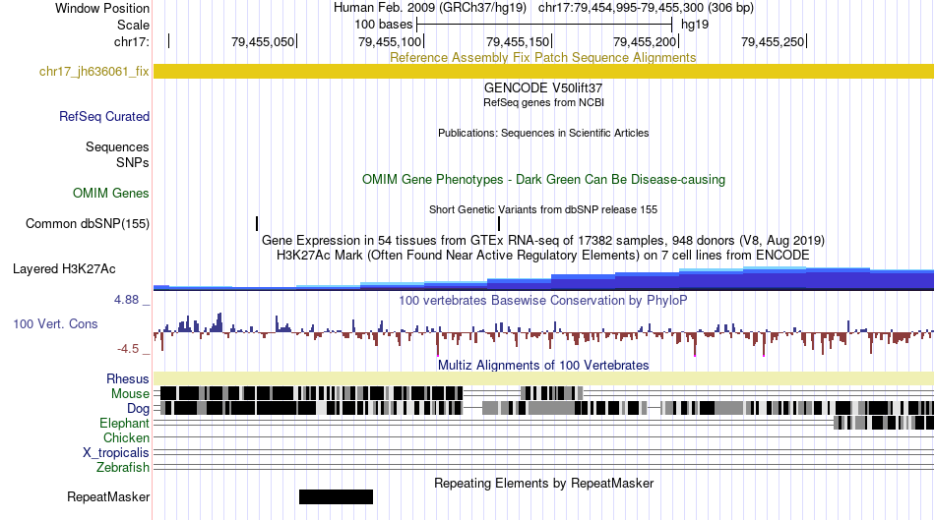The image size is (935, 520).
Task: Click the GENCODE V50lift37 track title
Action: click(x=543, y=87)
